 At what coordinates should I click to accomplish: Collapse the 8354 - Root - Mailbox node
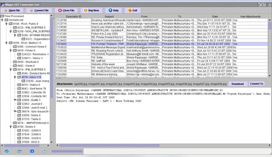coord(7,43)
